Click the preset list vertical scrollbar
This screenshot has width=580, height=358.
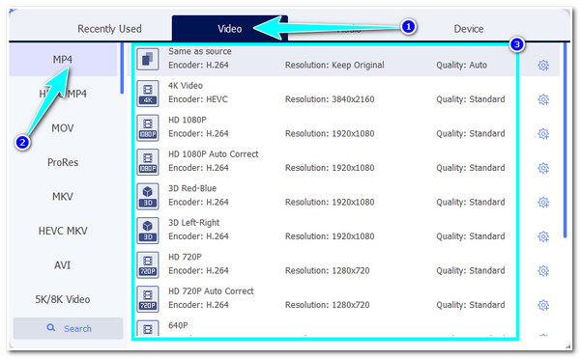pyautogui.click(x=565, y=140)
